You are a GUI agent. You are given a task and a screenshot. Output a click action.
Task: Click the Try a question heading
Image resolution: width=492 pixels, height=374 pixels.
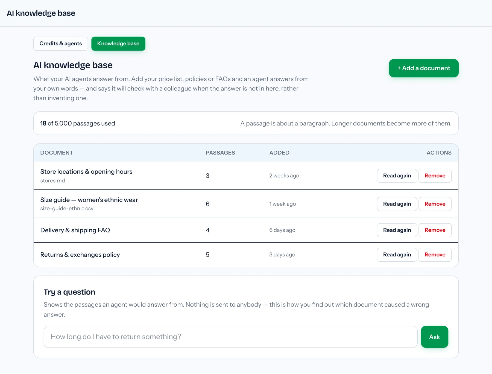click(69, 292)
